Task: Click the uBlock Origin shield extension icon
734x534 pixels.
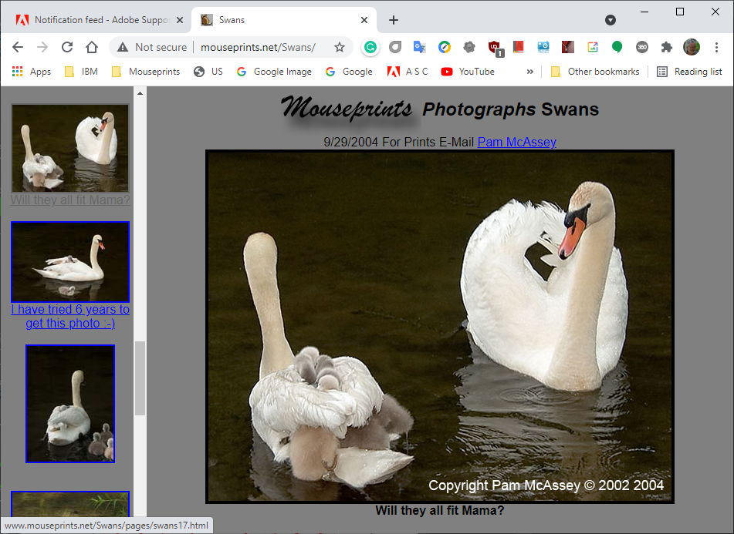Action: point(495,47)
